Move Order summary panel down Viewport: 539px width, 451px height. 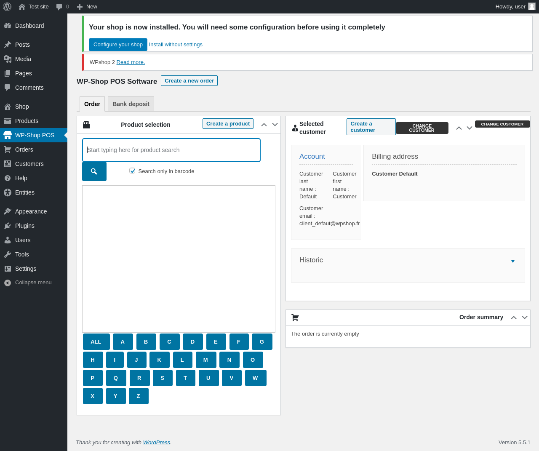click(525, 318)
